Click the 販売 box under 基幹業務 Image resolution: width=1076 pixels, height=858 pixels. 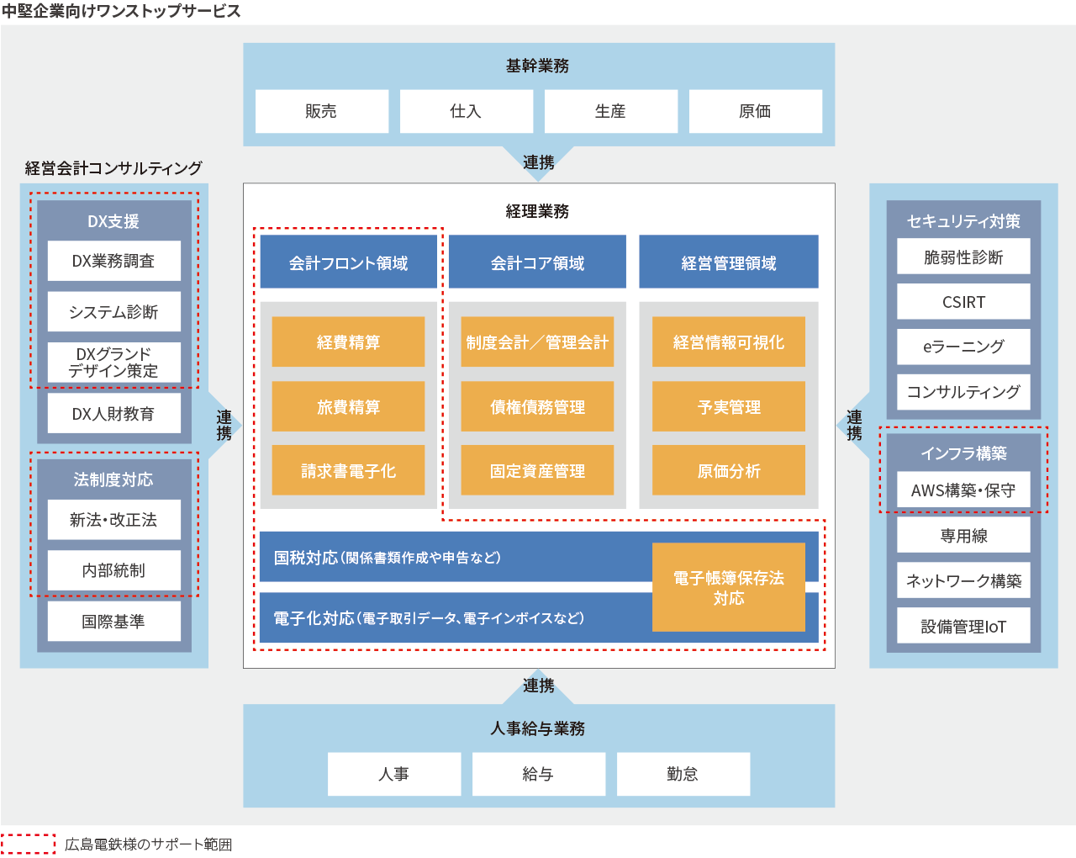pyautogui.click(x=322, y=111)
